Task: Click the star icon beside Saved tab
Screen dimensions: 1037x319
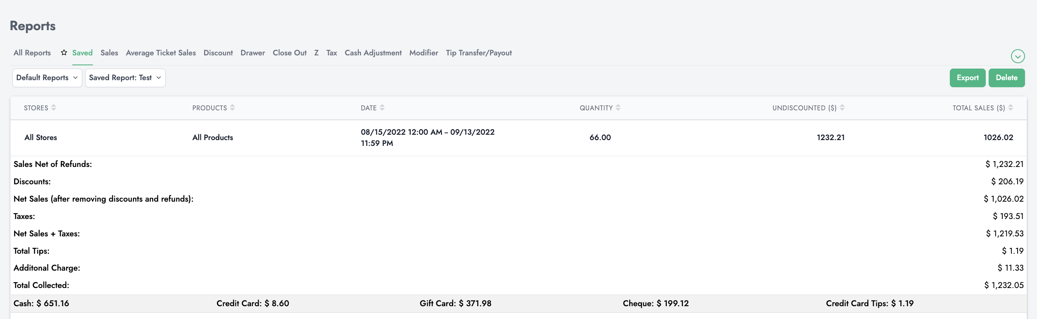Action: click(x=64, y=53)
